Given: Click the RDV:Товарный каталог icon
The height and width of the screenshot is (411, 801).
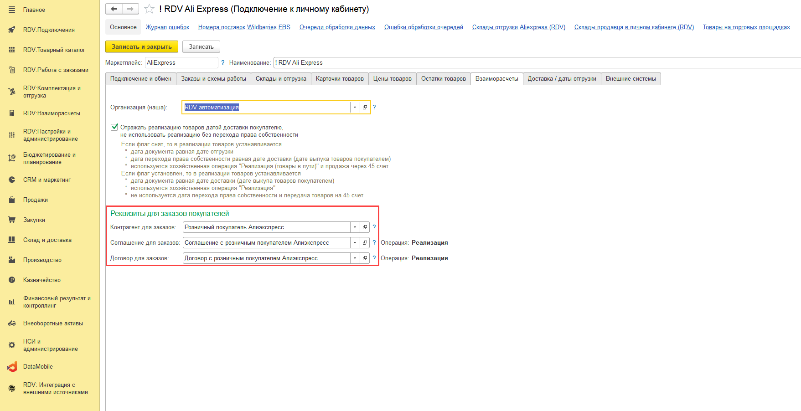Looking at the screenshot, I should point(12,50).
